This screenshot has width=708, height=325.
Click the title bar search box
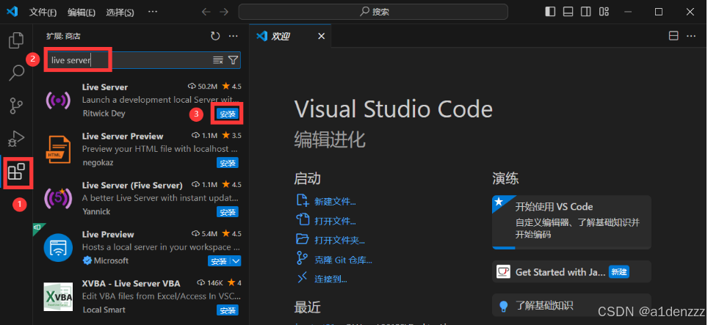point(373,12)
